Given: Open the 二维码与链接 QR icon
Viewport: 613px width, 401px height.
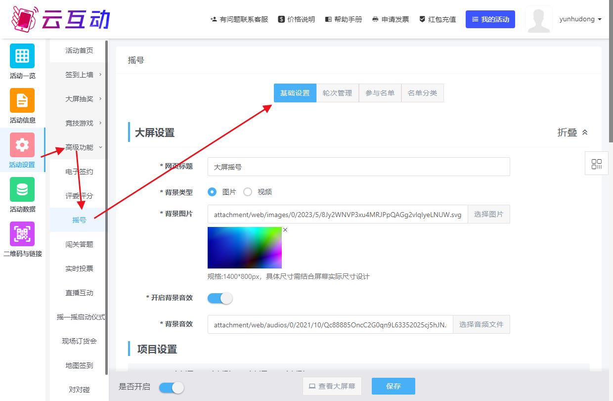Looking at the screenshot, I should tap(22, 234).
